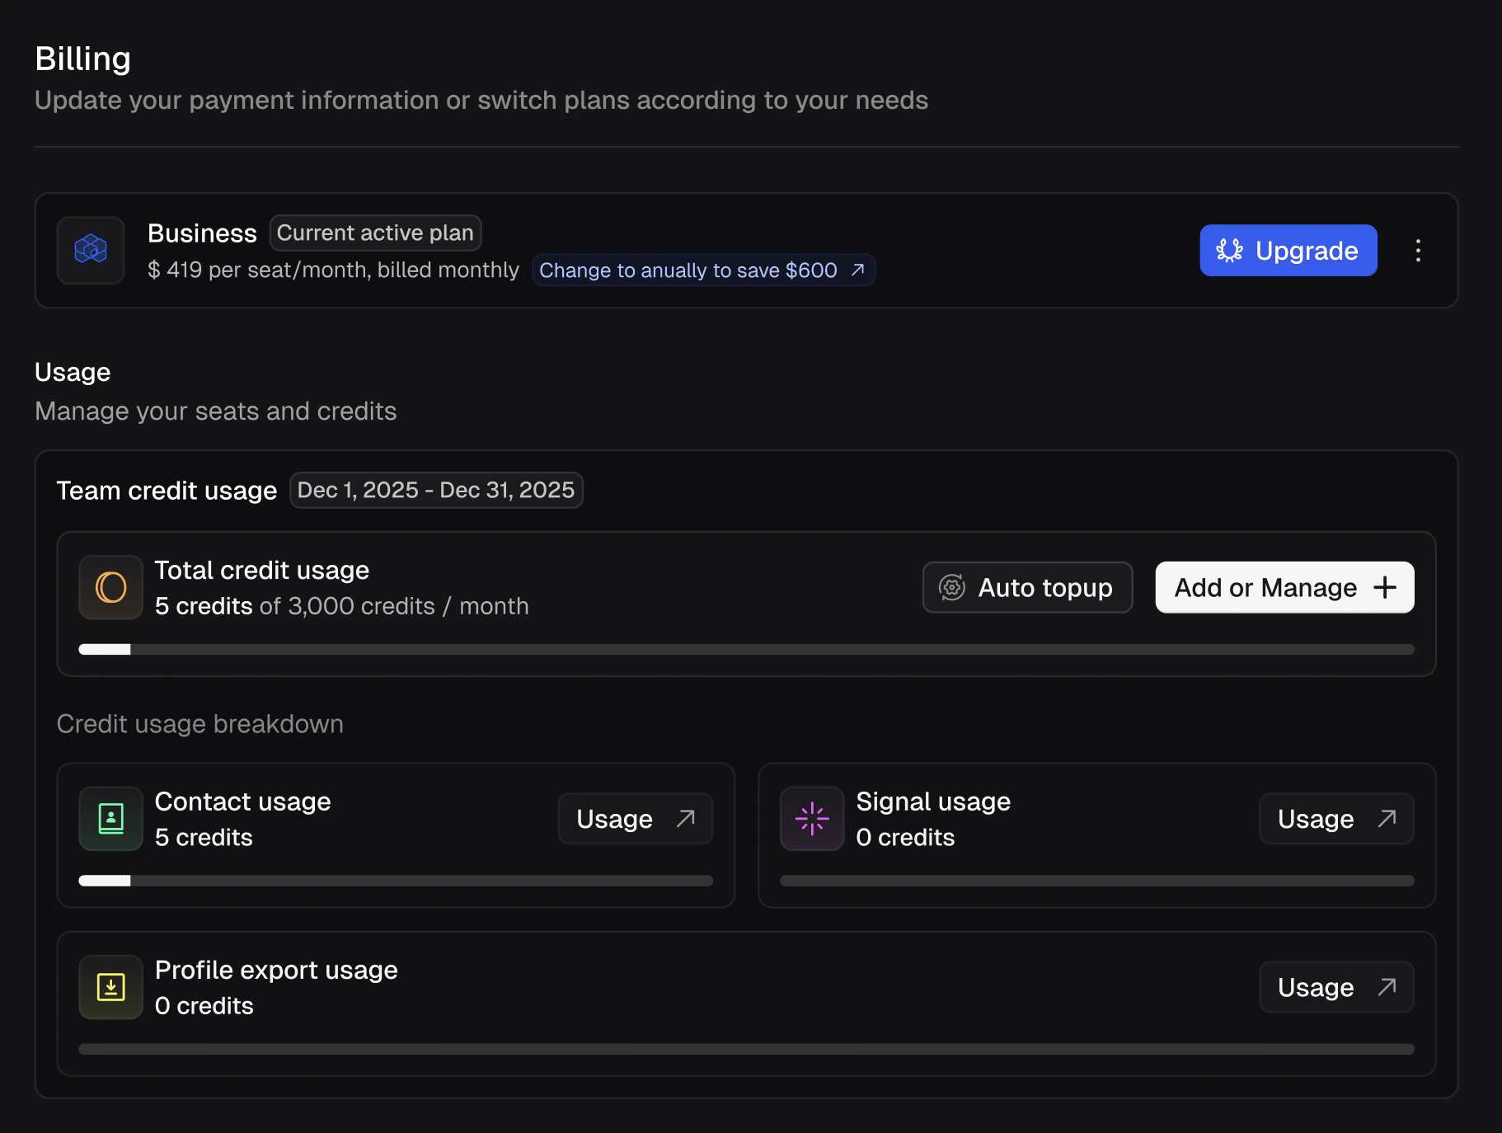Viewport: 1502px width, 1133px height.
Task: Open Usage details for Signal usage
Action: (1336, 819)
